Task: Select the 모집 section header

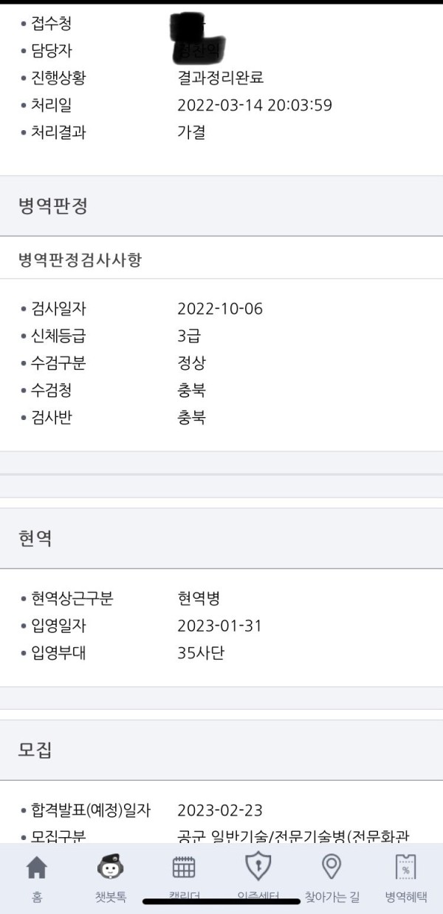Action: (x=221, y=750)
